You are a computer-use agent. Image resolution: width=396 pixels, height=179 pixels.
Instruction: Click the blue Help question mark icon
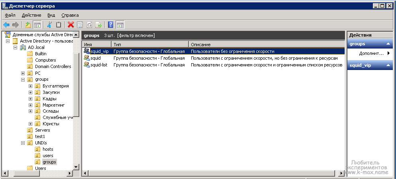coord(110,25)
